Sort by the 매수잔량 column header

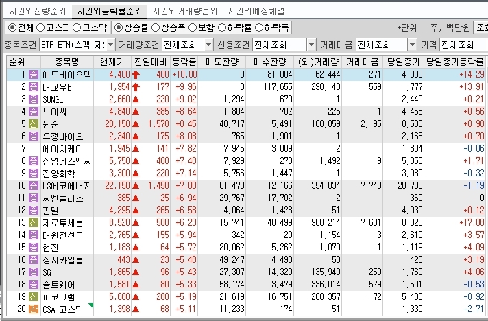(270, 62)
